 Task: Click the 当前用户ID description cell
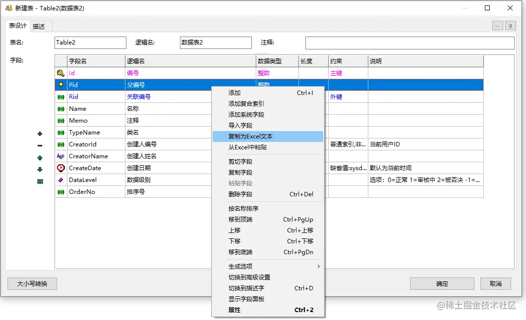pyautogui.click(x=426, y=144)
